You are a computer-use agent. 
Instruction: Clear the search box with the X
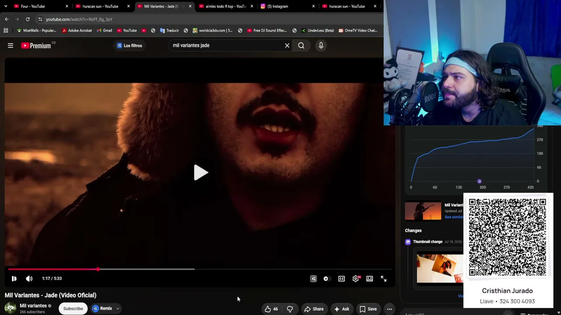pos(287,45)
